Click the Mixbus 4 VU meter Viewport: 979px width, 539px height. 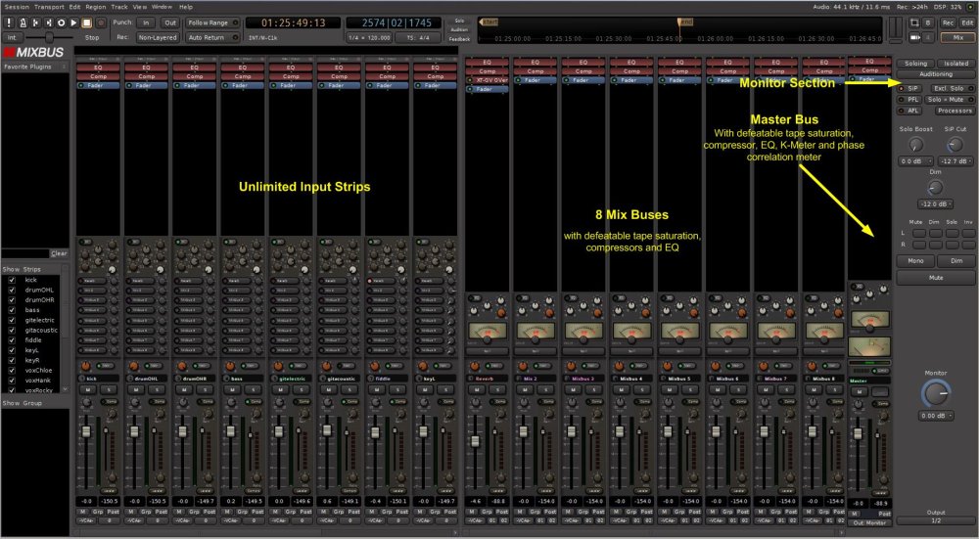point(631,333)
